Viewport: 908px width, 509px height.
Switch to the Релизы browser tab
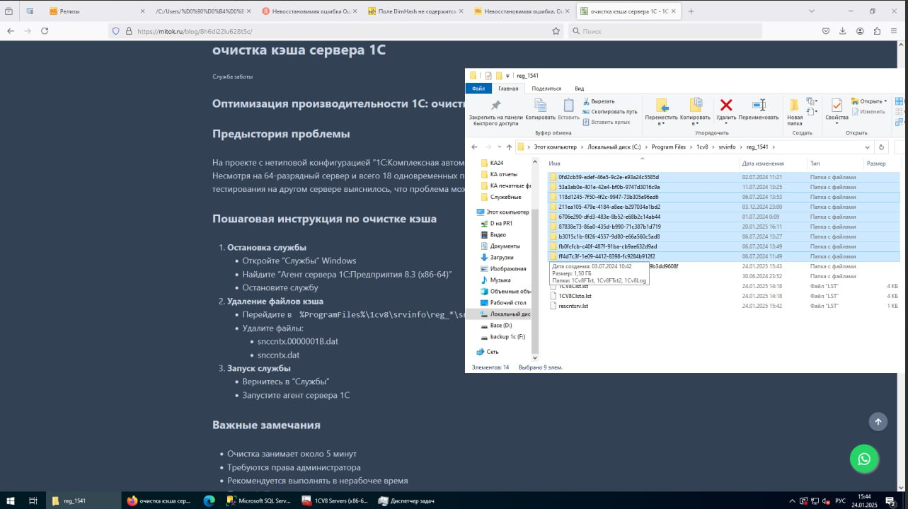(71, 11)
